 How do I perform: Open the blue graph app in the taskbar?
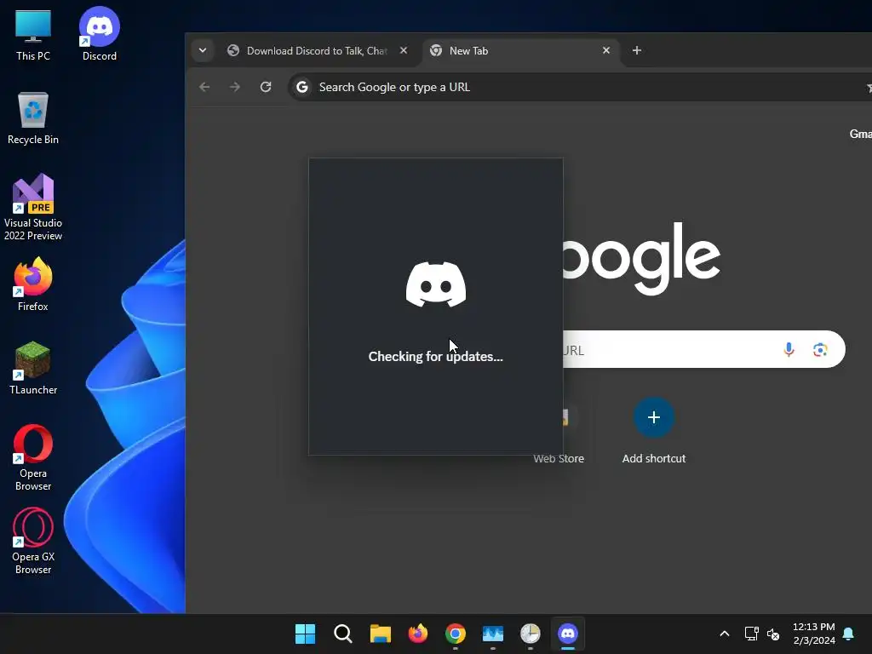pos(493,634)
